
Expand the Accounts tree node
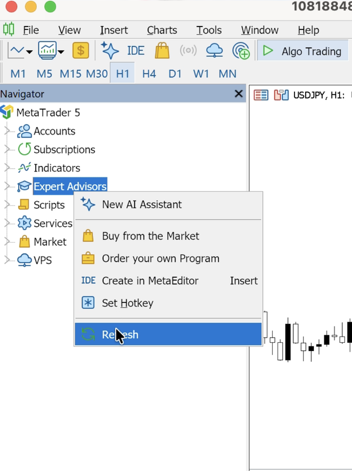point(7,131)
